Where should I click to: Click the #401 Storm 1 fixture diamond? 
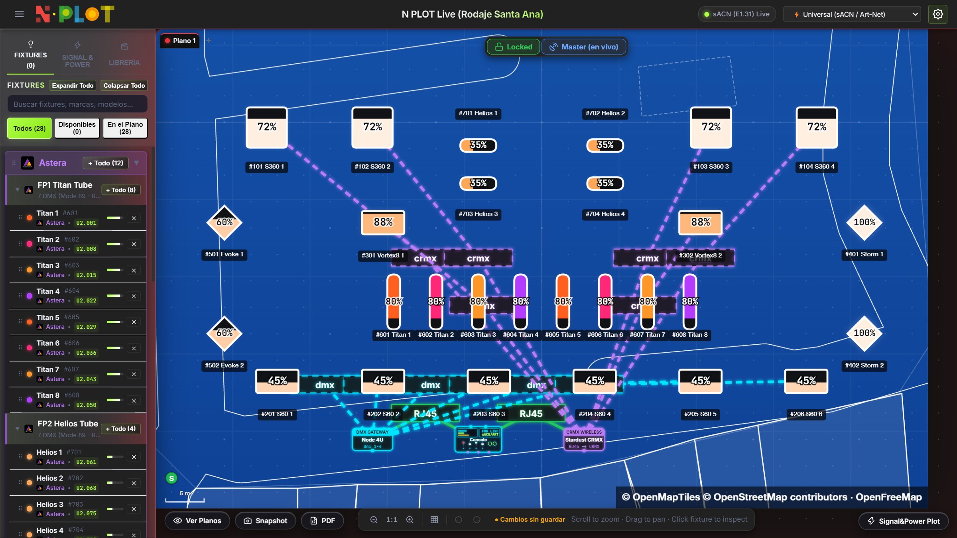(x=864, y=222)
